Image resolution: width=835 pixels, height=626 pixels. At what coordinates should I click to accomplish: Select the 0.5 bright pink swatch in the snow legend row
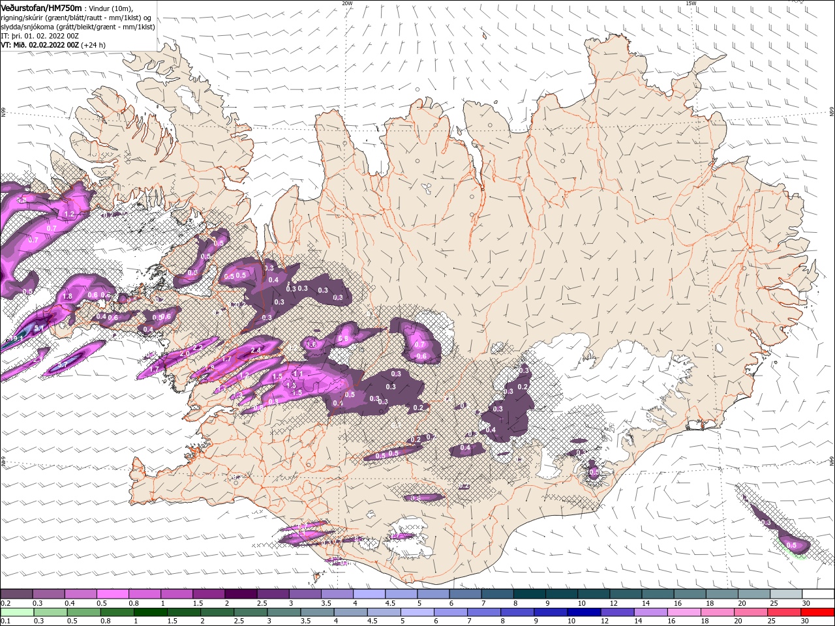[x=112, y=594]
